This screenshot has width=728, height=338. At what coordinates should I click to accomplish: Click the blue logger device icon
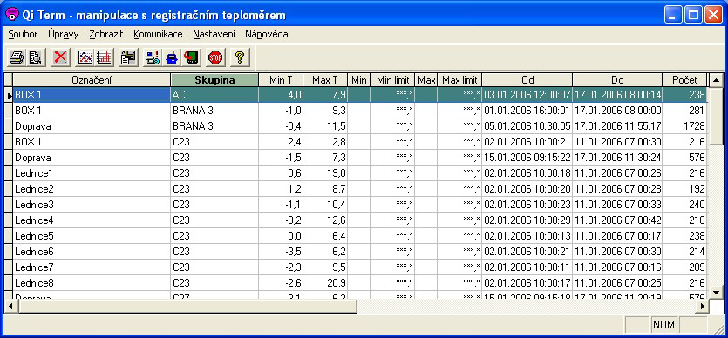point(172,57)
